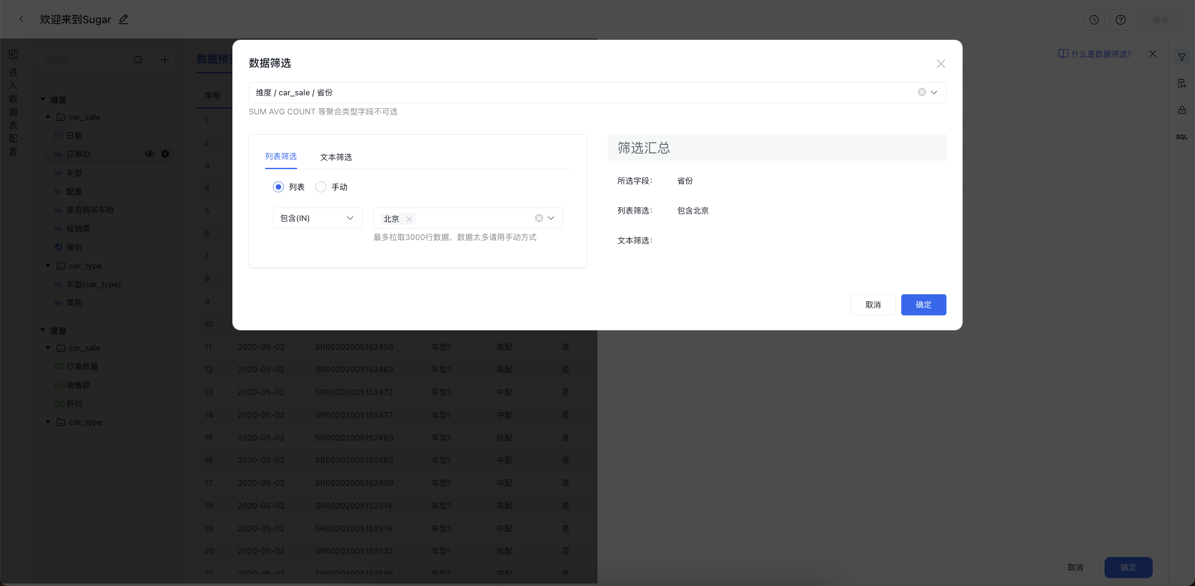Click 确定 in the 数据筛选 dialog

pyautogui.click(x=923, y=304)
